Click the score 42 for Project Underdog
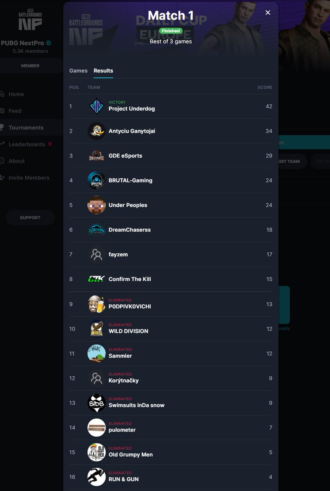The image size is (330, 491). click(x=269, y=106)
